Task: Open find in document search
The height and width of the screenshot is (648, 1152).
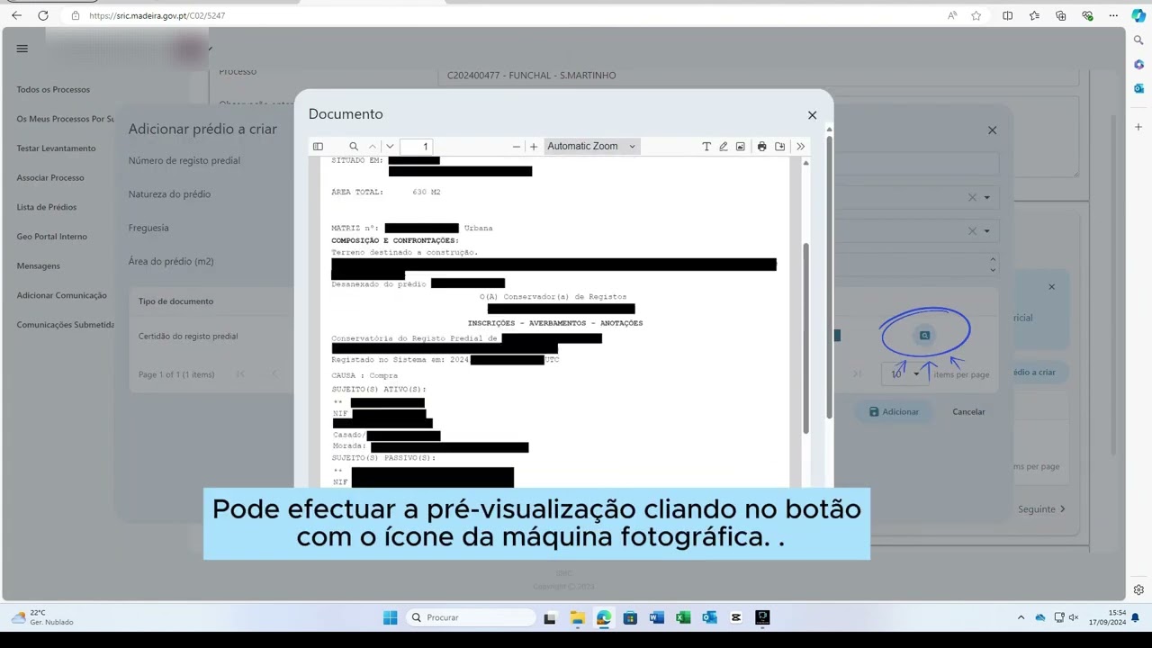Action: click(x=354, y=147)
